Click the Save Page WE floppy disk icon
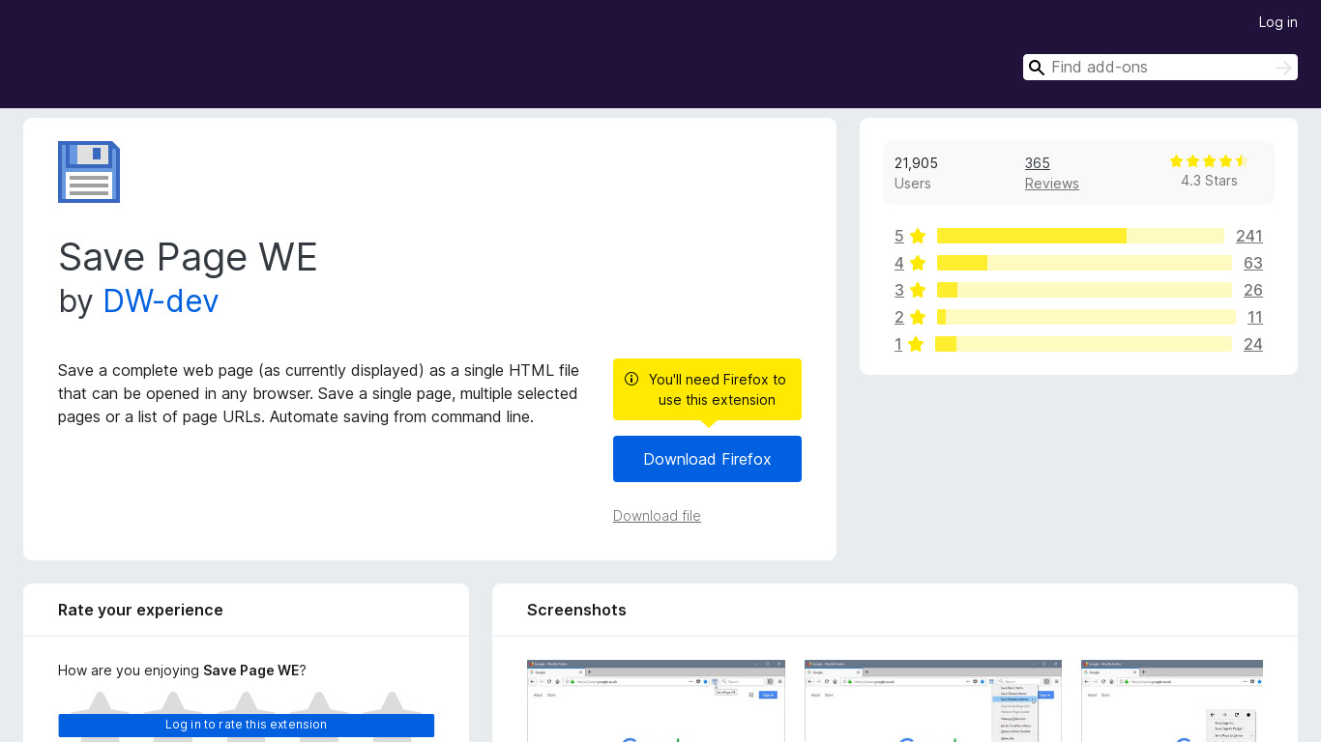 [x=89, y=172]
